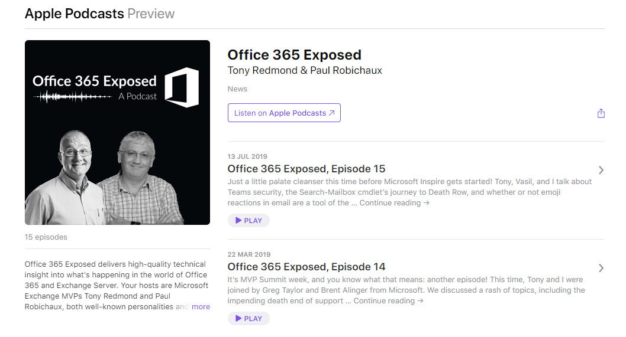626x337 pixels.
Task: Click the Office 365 Exposed main heading
Action: point(294,55)
